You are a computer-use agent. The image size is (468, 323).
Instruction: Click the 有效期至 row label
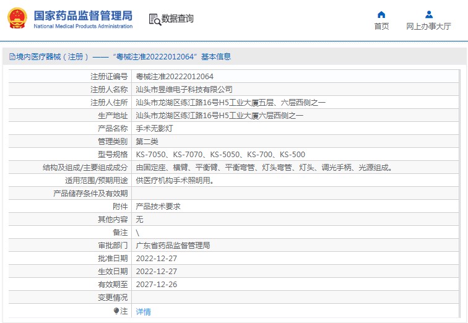(x=113, y=285)
